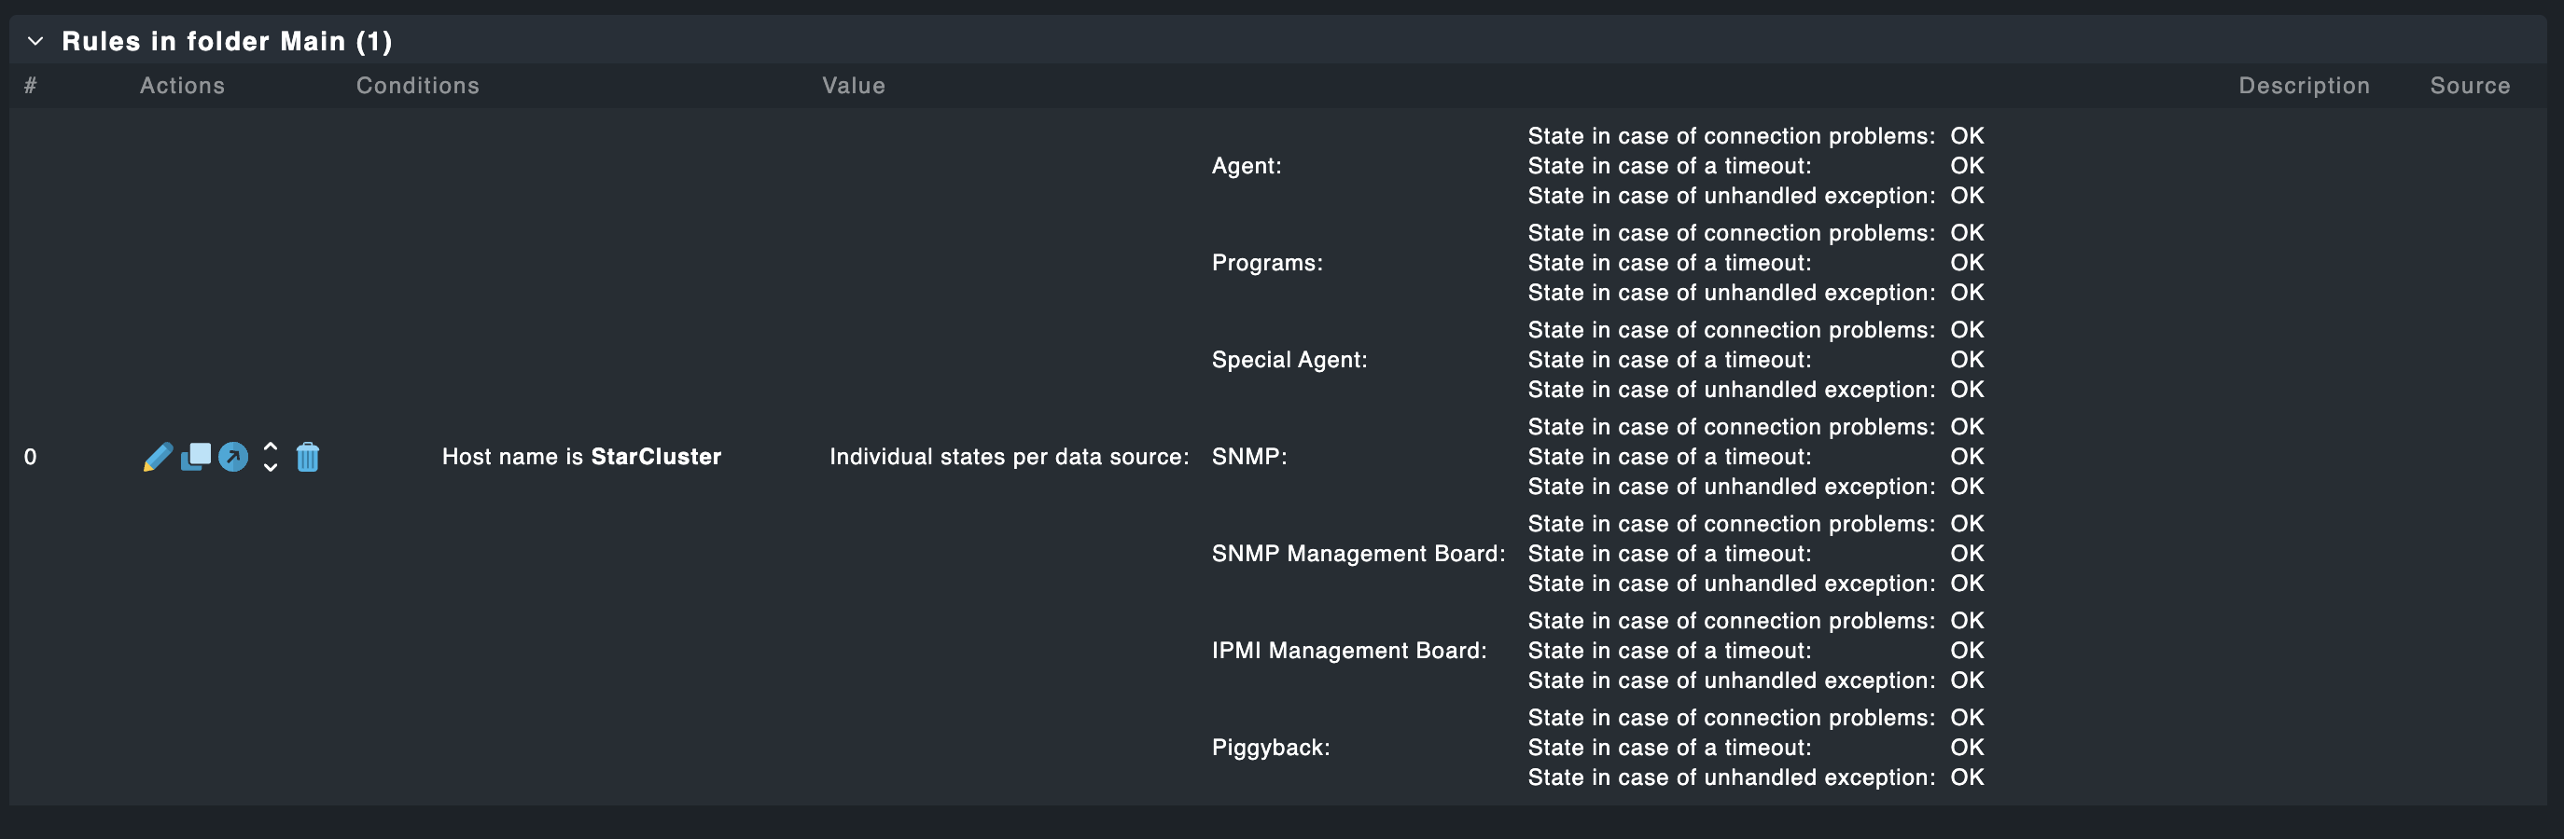Click the Conditions column header
Image resolution: width=2564 pixels, height=839 pixels.
[418, 86]
